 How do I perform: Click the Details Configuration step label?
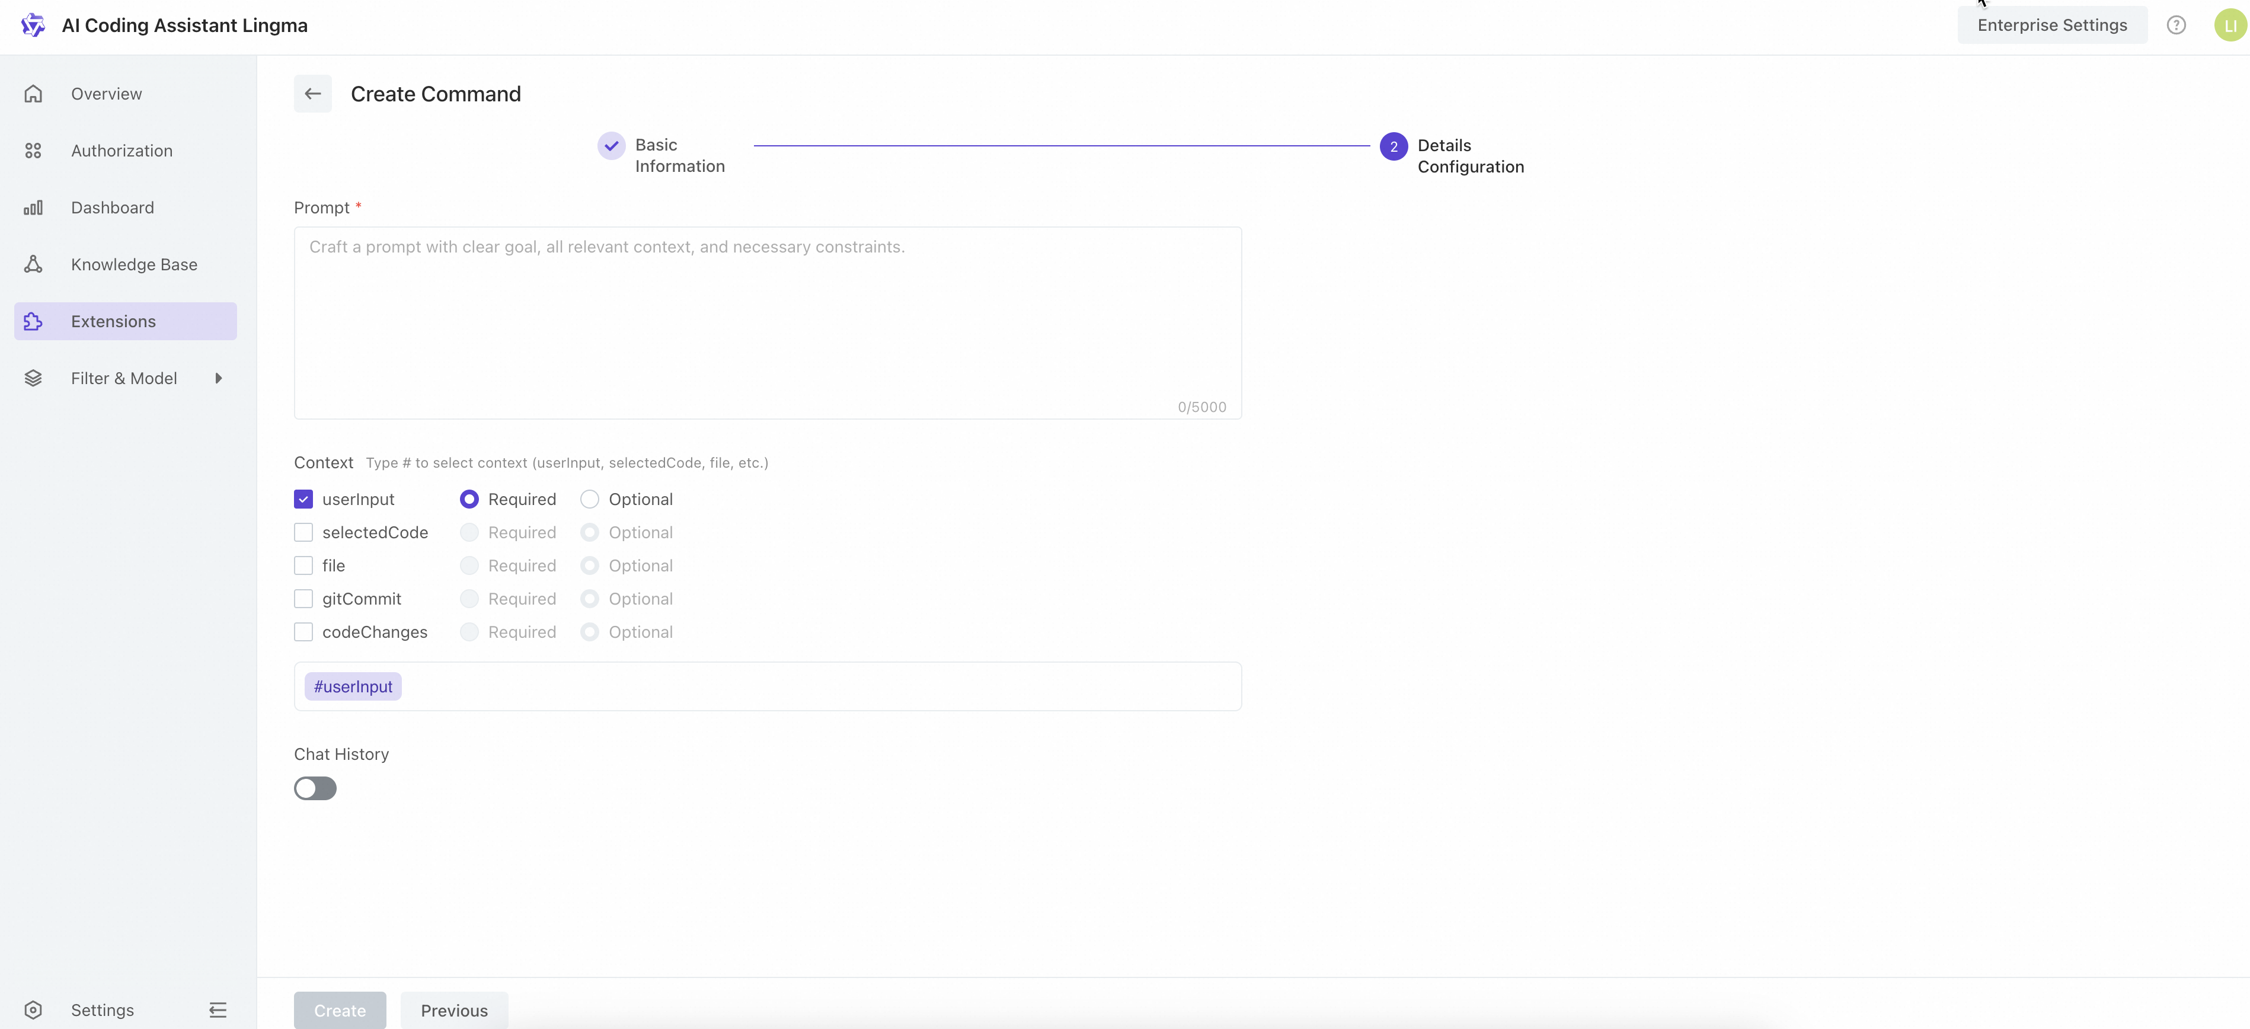pos(1470,155)
